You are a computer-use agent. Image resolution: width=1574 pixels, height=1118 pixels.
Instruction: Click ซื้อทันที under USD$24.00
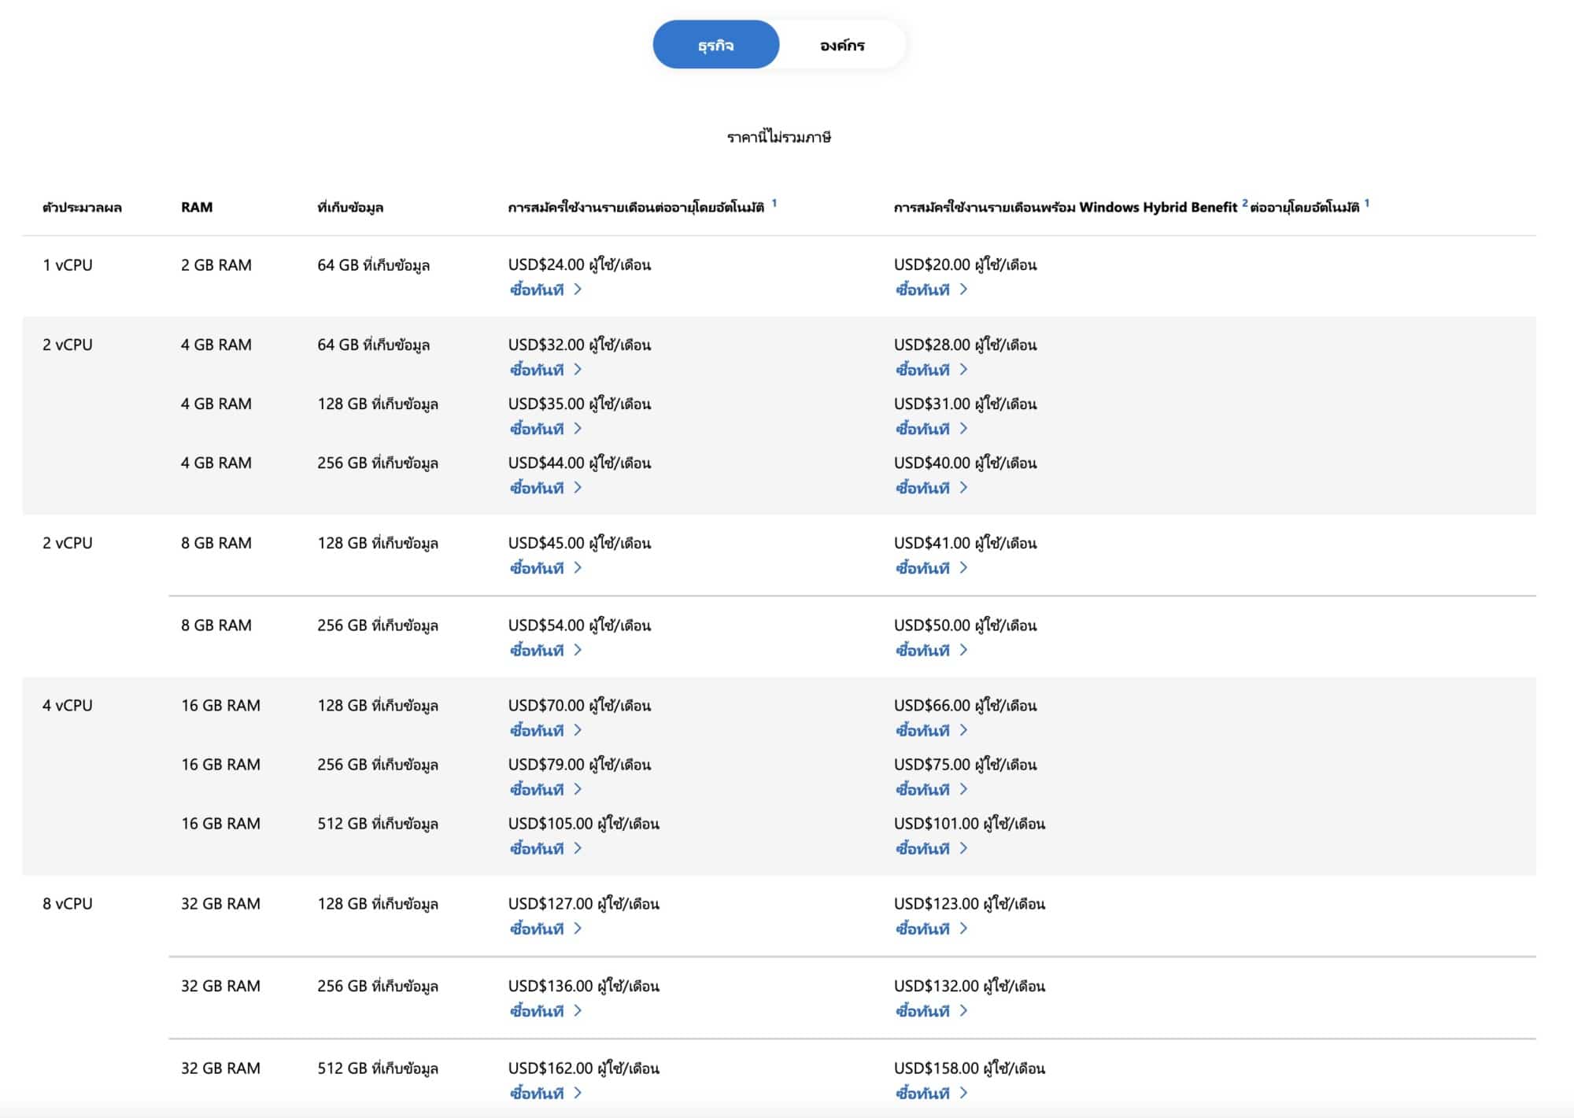pos(545,290)
